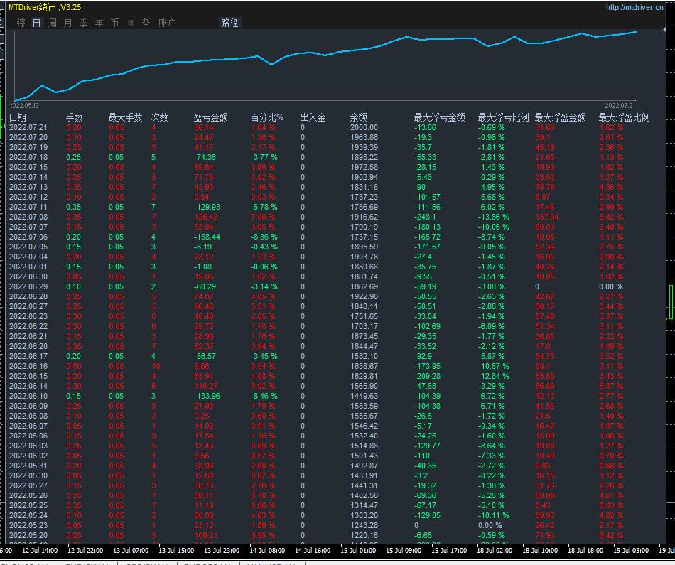Switch to the 年 yearly tab
675x565 pixels.
coord(99,23)
